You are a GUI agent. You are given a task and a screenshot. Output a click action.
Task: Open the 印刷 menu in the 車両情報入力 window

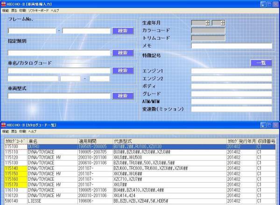(x=23, y=11)
